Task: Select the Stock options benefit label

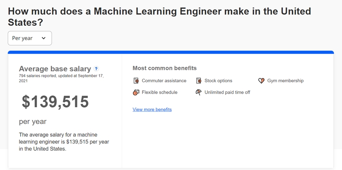Action: [218, 81]
